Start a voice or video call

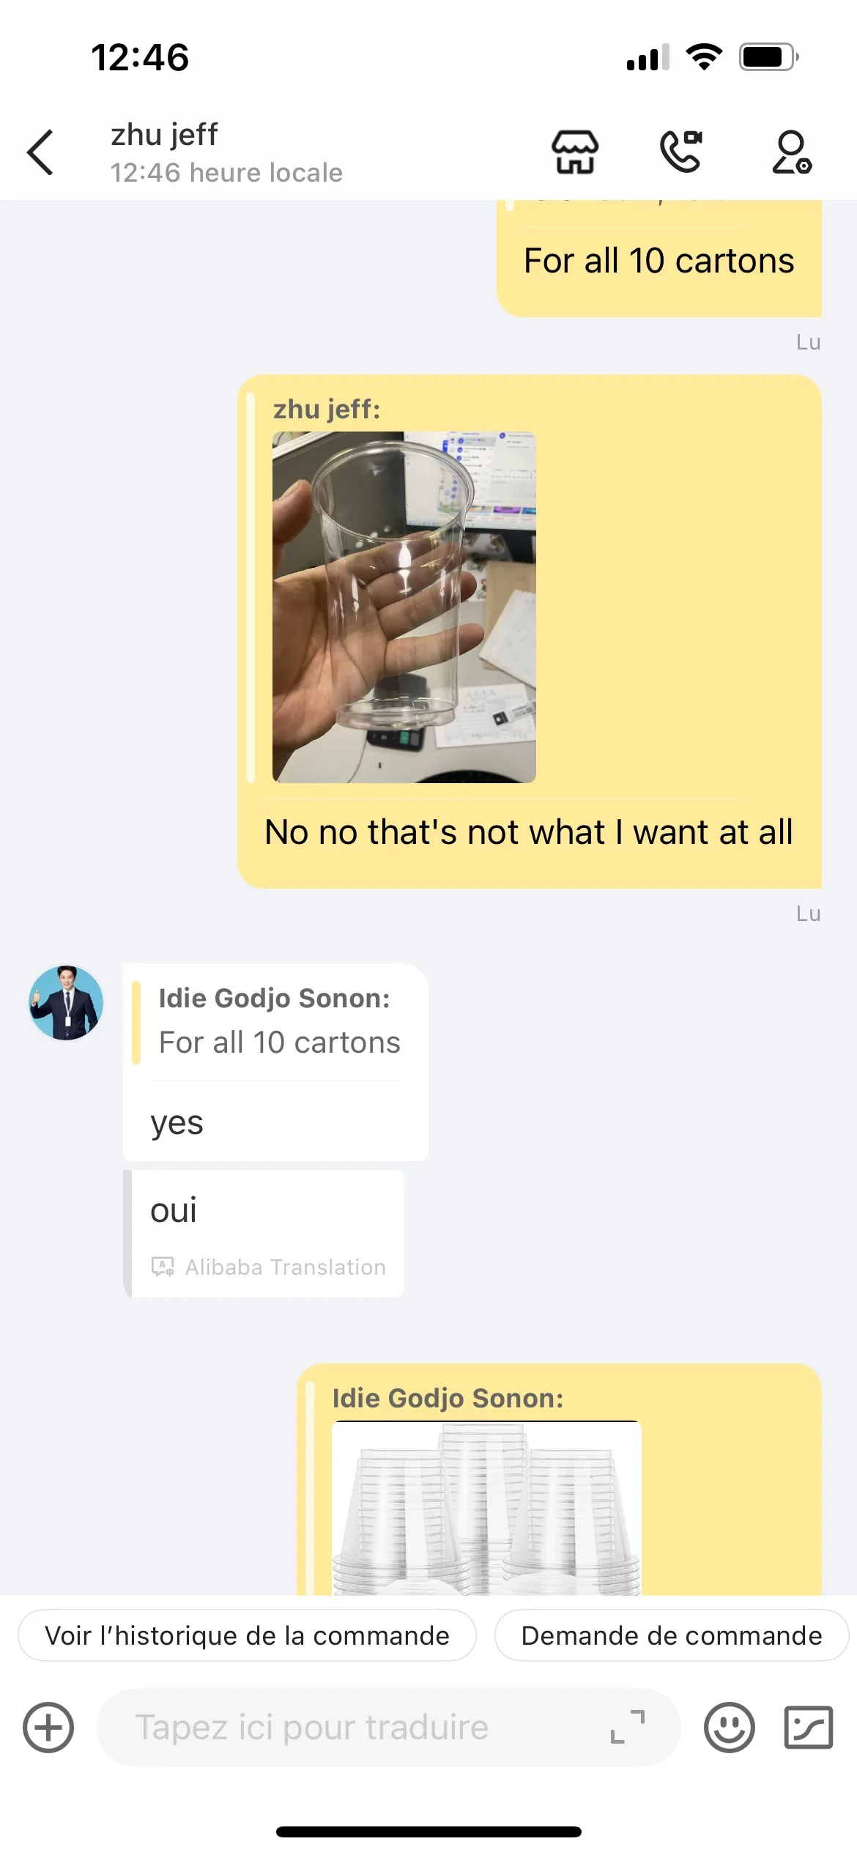coord(681,152)
